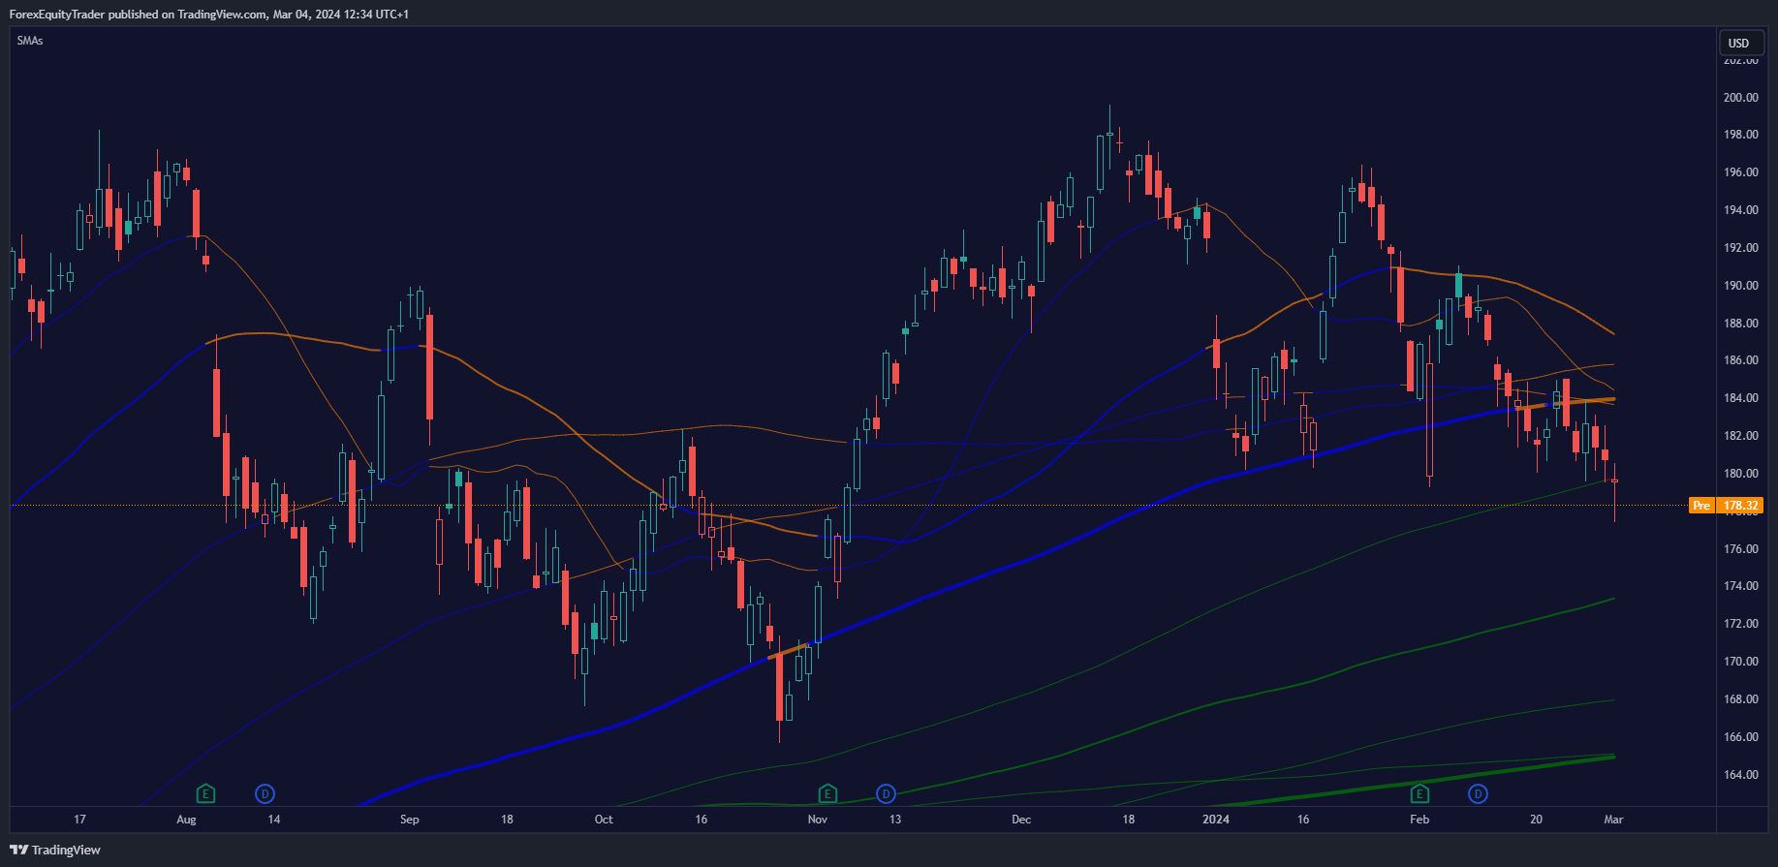Click the 192.00 price axis label

click(1740, 248)
